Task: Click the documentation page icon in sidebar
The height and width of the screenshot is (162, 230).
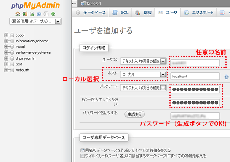Action: 46,14
